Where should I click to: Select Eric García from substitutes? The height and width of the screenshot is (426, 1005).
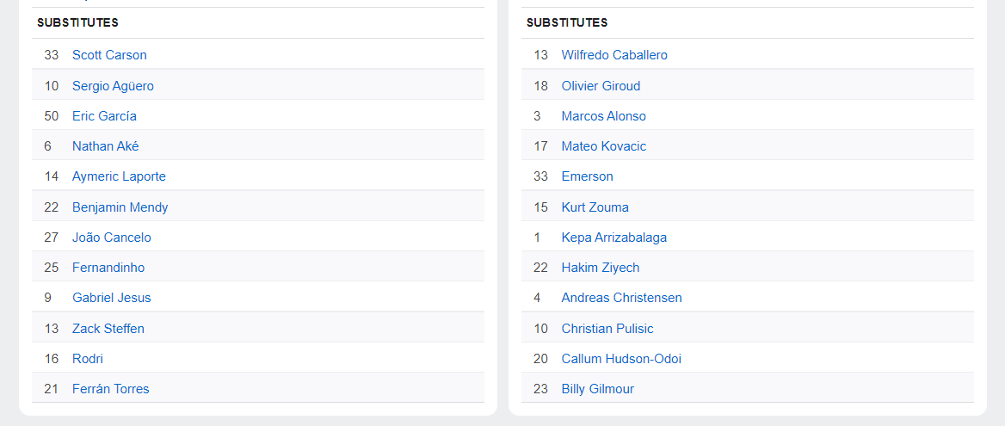pos(104,116)
